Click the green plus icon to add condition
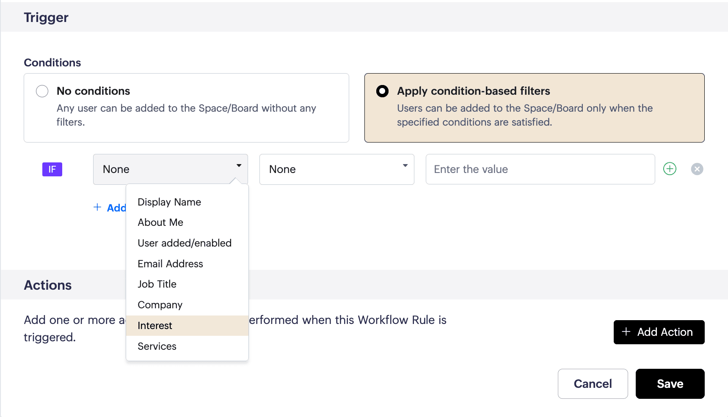The width and height of the screenshot is (728, 417). click(x=670, y=169)
